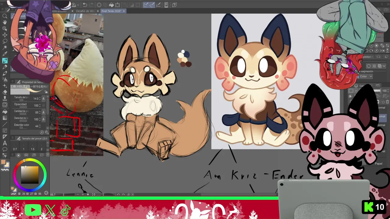The width and height of the screenshot is (390, 219).
Task: Select the Text tool
Action: (x=5, y=143)
